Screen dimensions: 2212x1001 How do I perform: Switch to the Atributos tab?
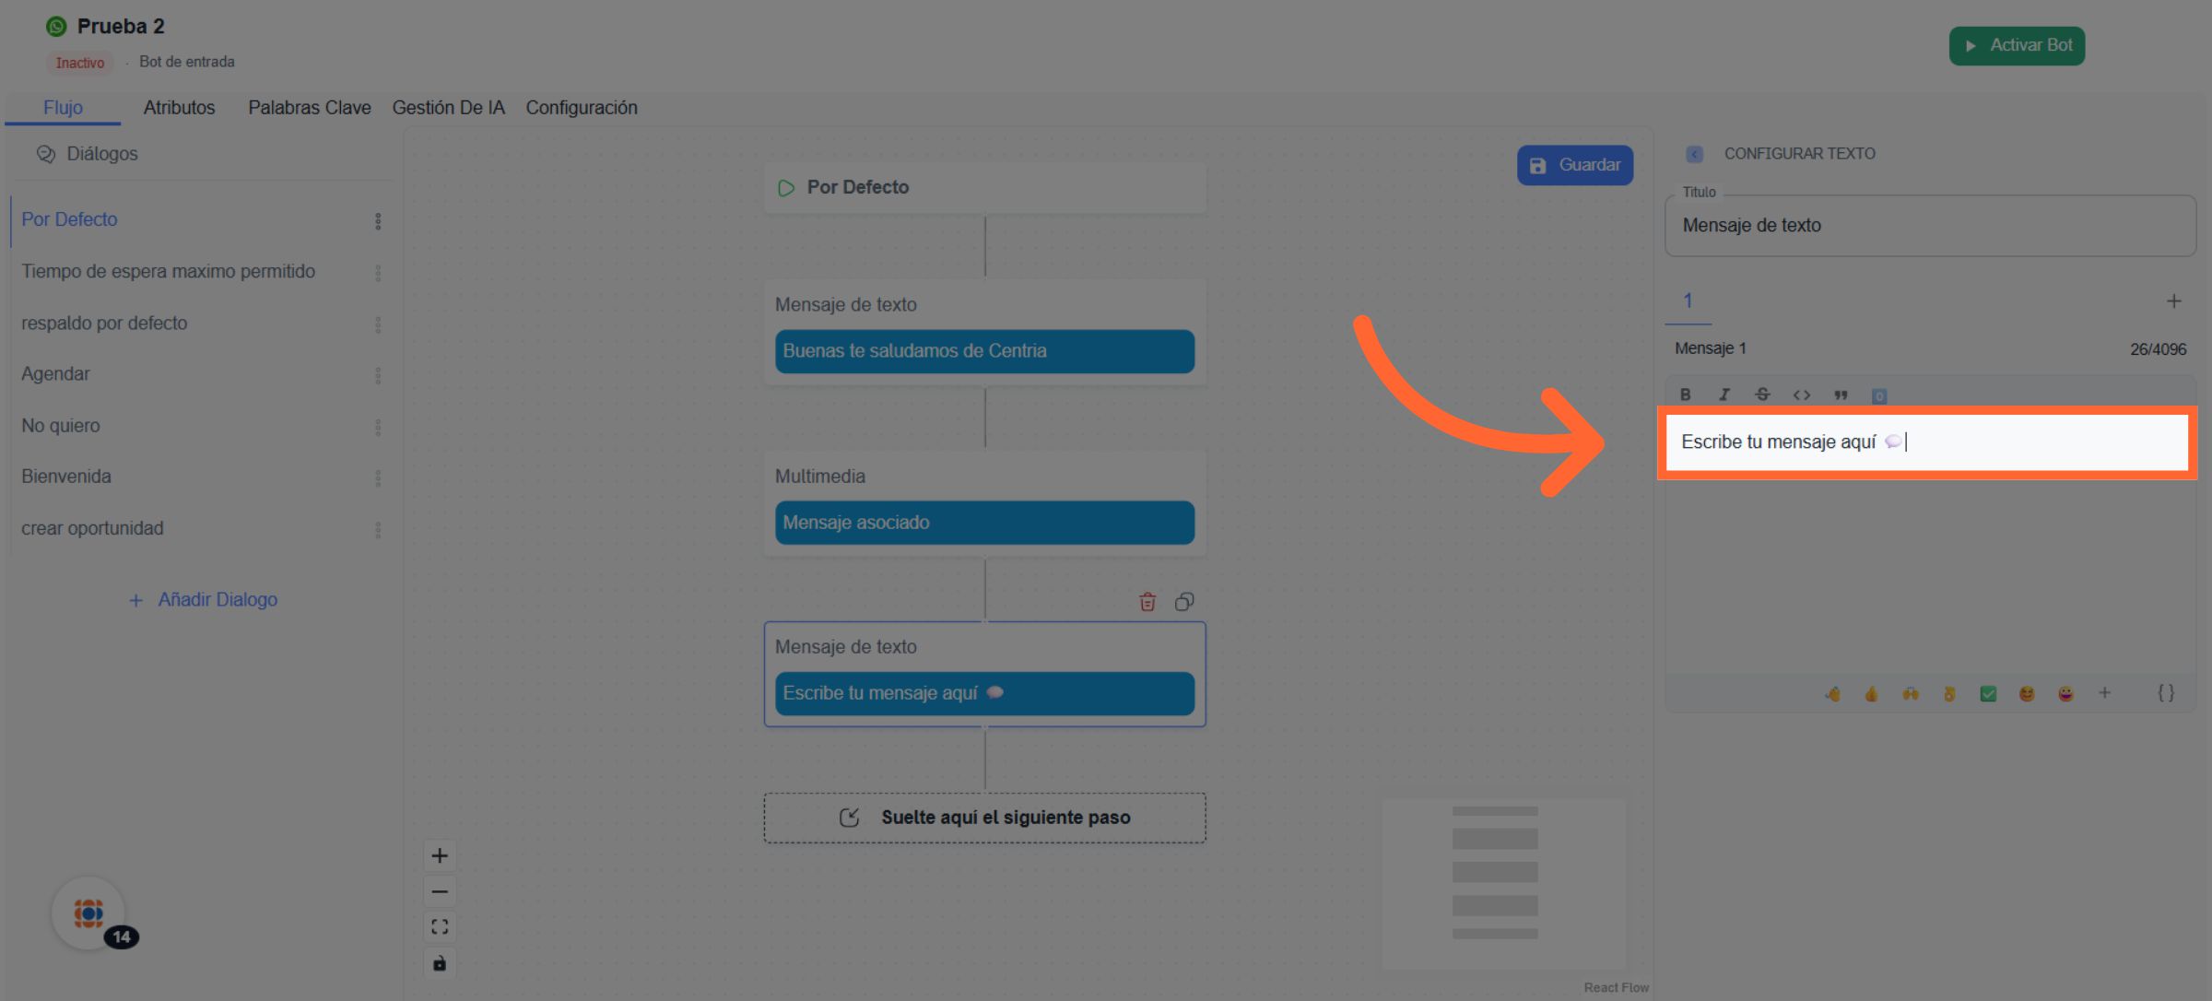(179, 108)
